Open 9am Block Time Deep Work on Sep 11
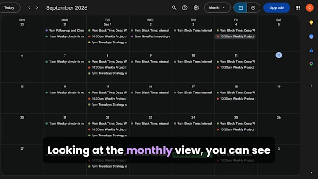The height and width of the screenshot is (179, 318). tap(236, 62)
